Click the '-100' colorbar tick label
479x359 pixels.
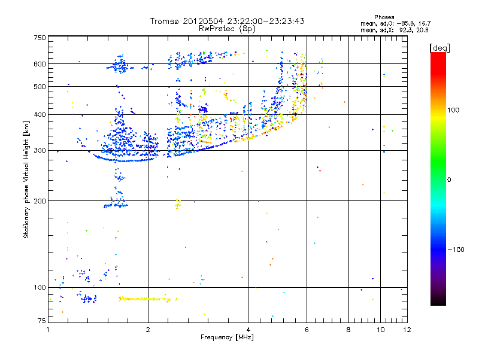[x=456, y=250]
